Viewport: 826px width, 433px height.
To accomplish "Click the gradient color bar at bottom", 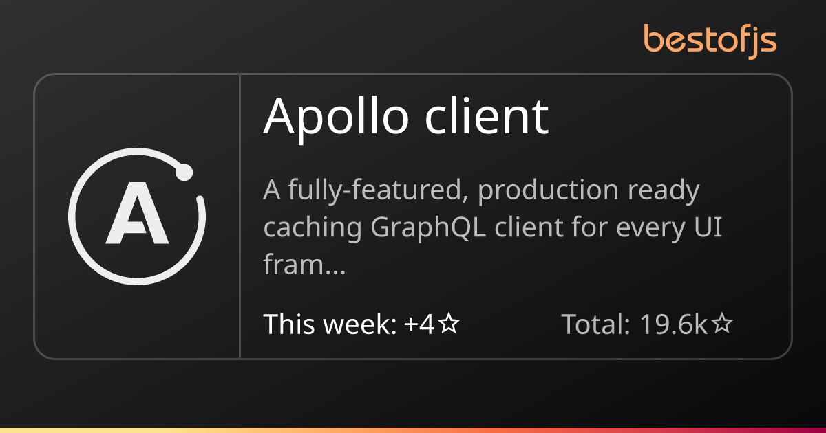I will 413,430.
